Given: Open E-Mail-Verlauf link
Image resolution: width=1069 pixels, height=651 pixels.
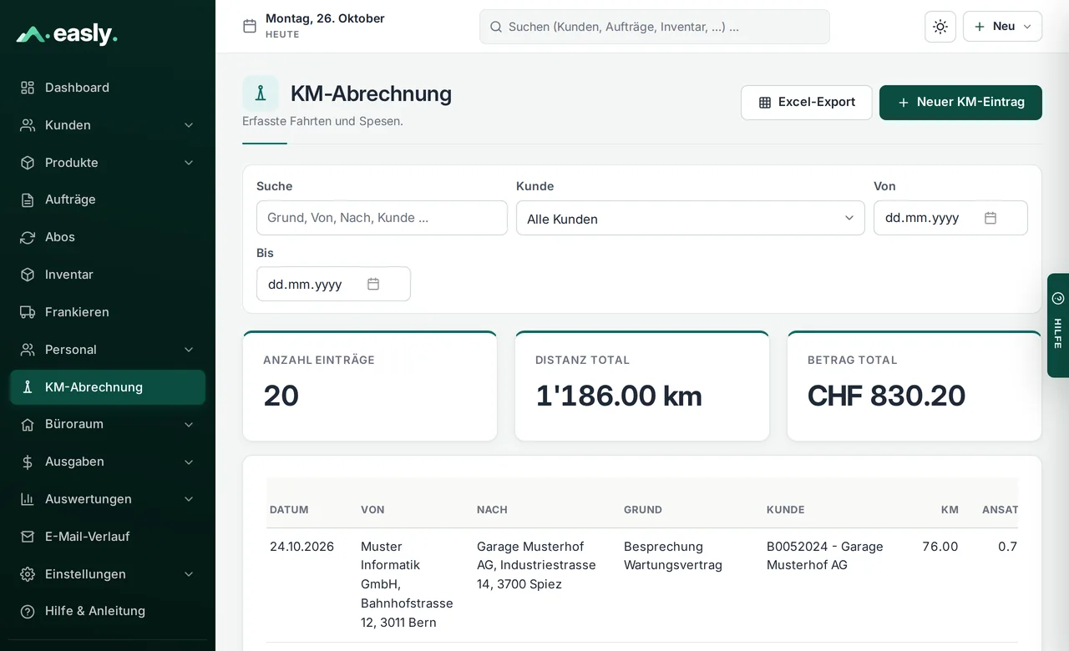Looking at the screenshot, I should 108,537.
